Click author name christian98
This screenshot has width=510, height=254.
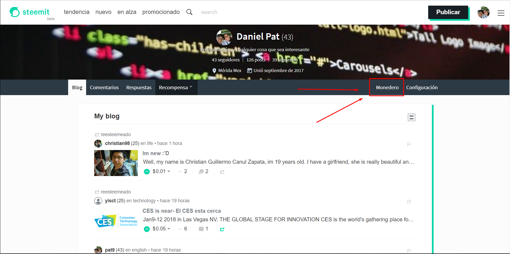[x=117, y=143]
